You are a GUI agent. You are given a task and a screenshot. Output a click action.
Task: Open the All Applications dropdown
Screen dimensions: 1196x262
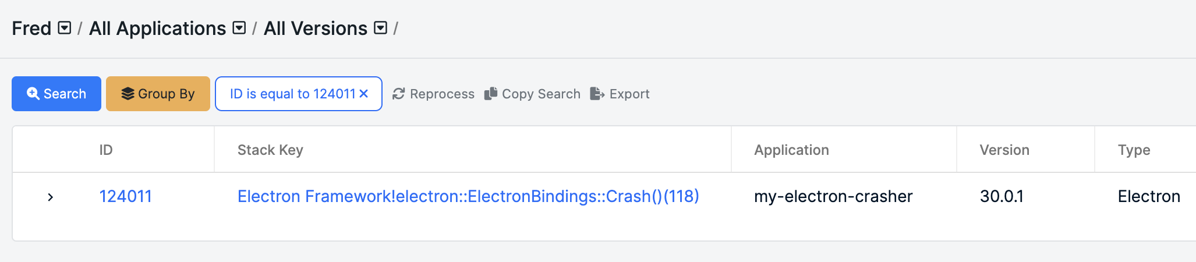239,28
